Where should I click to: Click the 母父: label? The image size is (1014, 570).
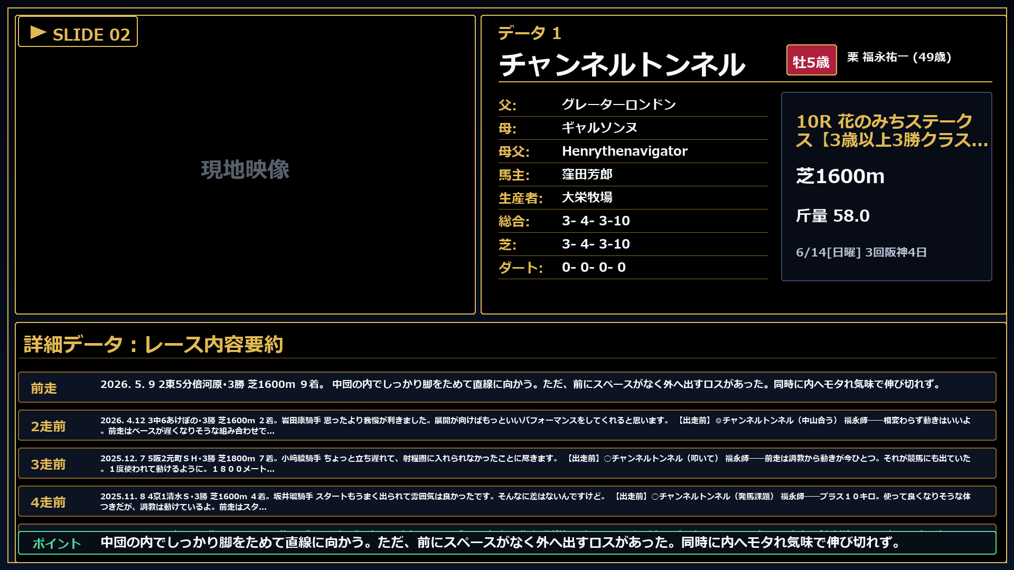pos(514,151)
